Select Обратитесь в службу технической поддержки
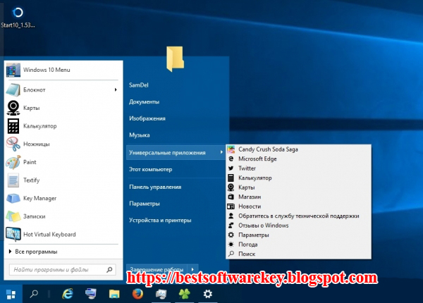Screen dimensions: 423x303 tap(298, 216)
